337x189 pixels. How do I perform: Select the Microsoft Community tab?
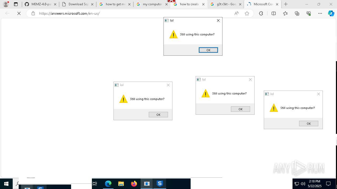(262, 4)
